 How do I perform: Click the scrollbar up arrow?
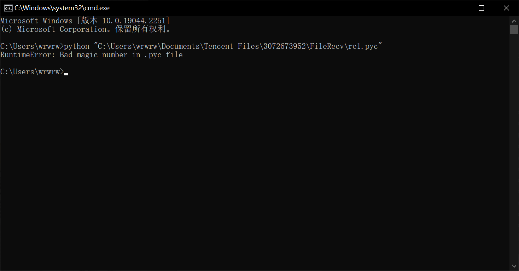pos(514,19)
